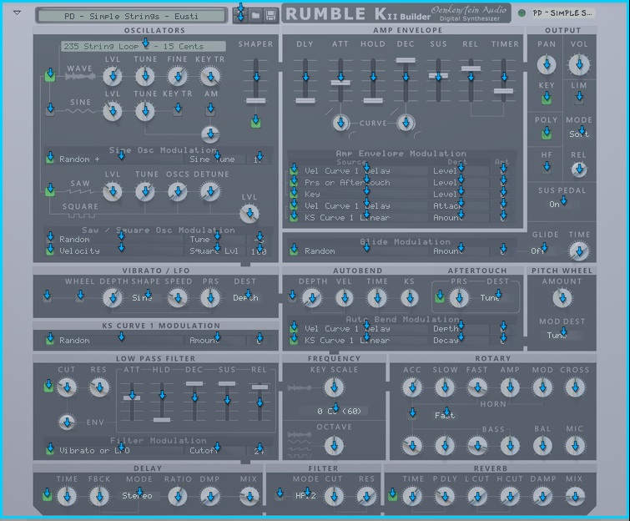630x521 pixels.
Task: Toggle the Sine oscillator KEY TR switch
Action: pos(178,109)
